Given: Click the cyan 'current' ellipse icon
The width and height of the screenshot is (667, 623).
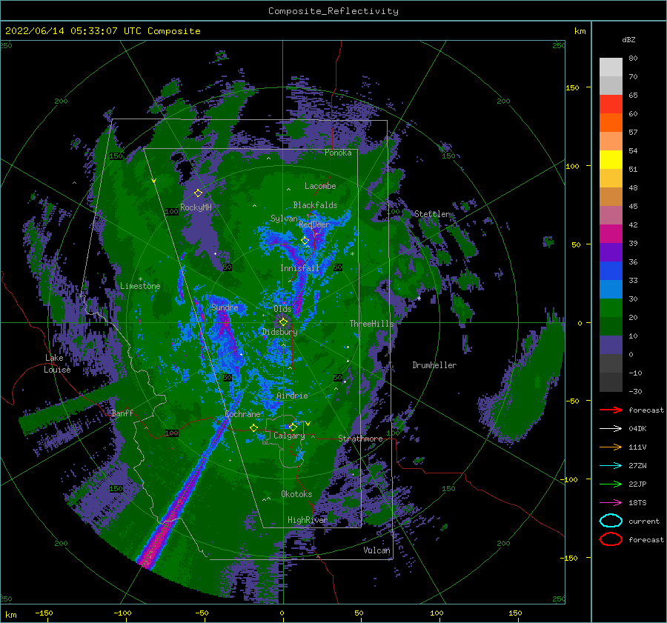Looking at the screenshot, I should coord(611,521).
